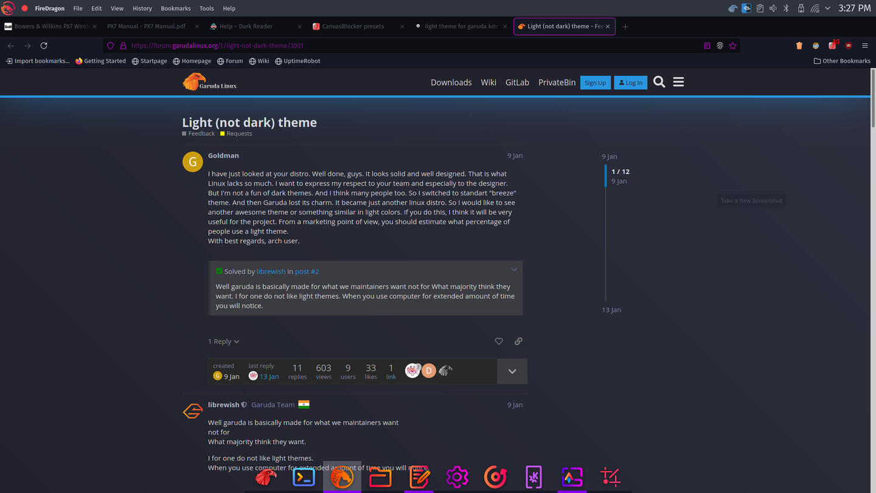Jump to 13 Jan on the timeline
Screen dimensions: 876x493
click(x=611, y=310)
